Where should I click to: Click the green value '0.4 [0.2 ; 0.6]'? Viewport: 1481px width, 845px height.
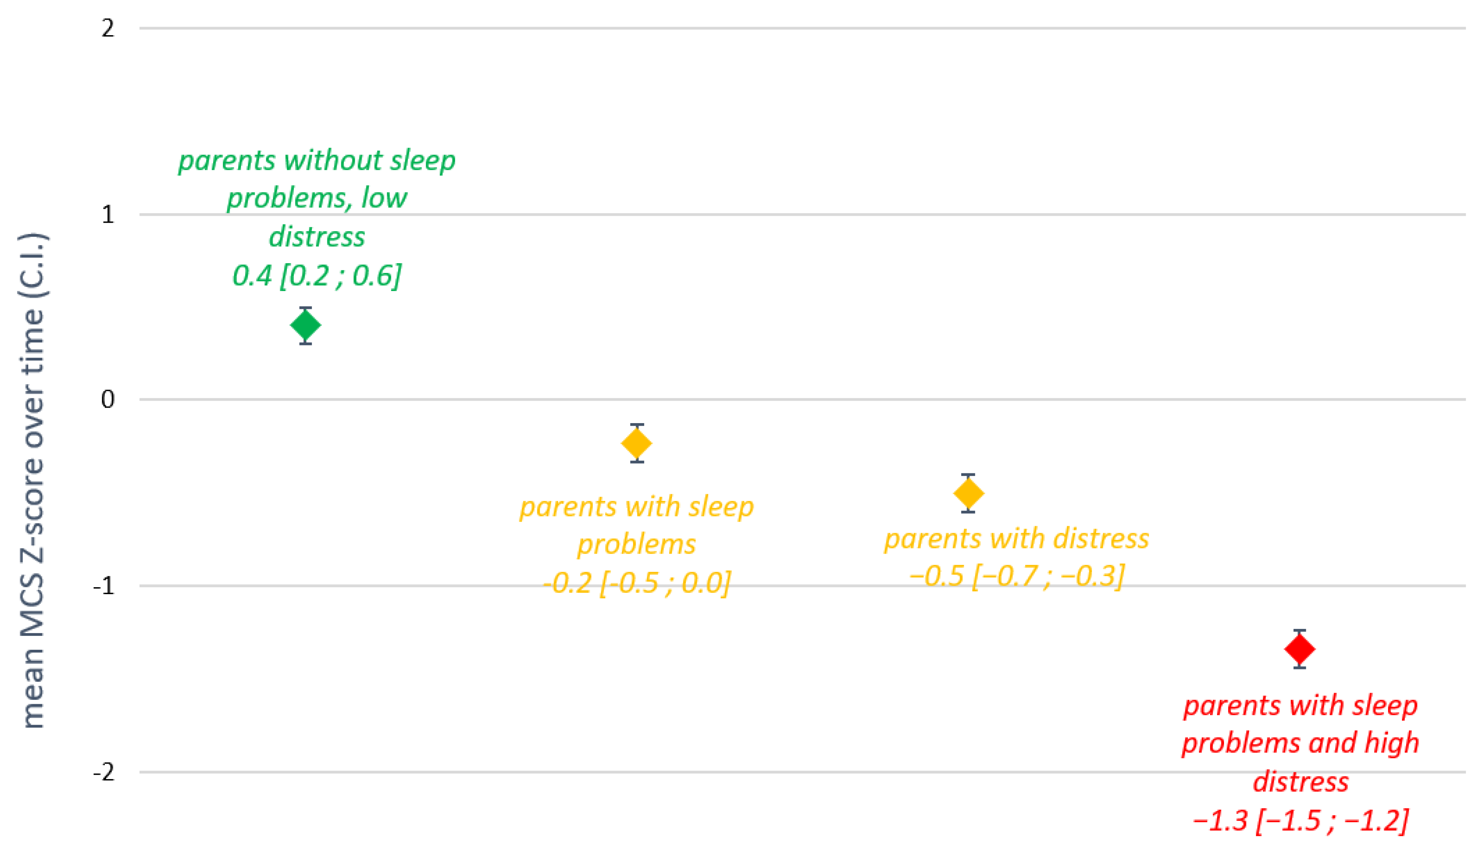click(317, 275)
